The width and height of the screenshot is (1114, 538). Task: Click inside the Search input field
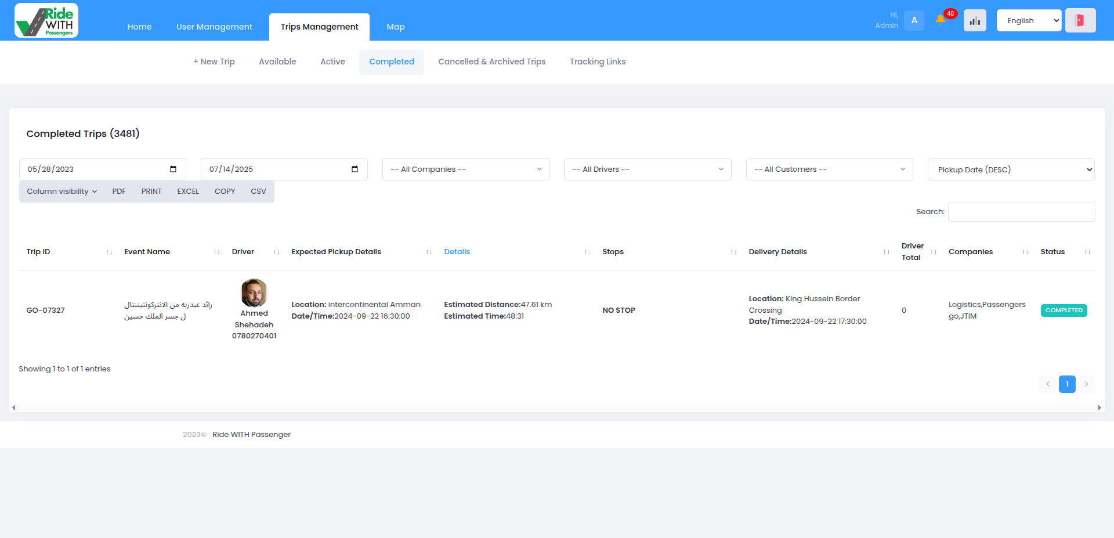coord(1021,212)
